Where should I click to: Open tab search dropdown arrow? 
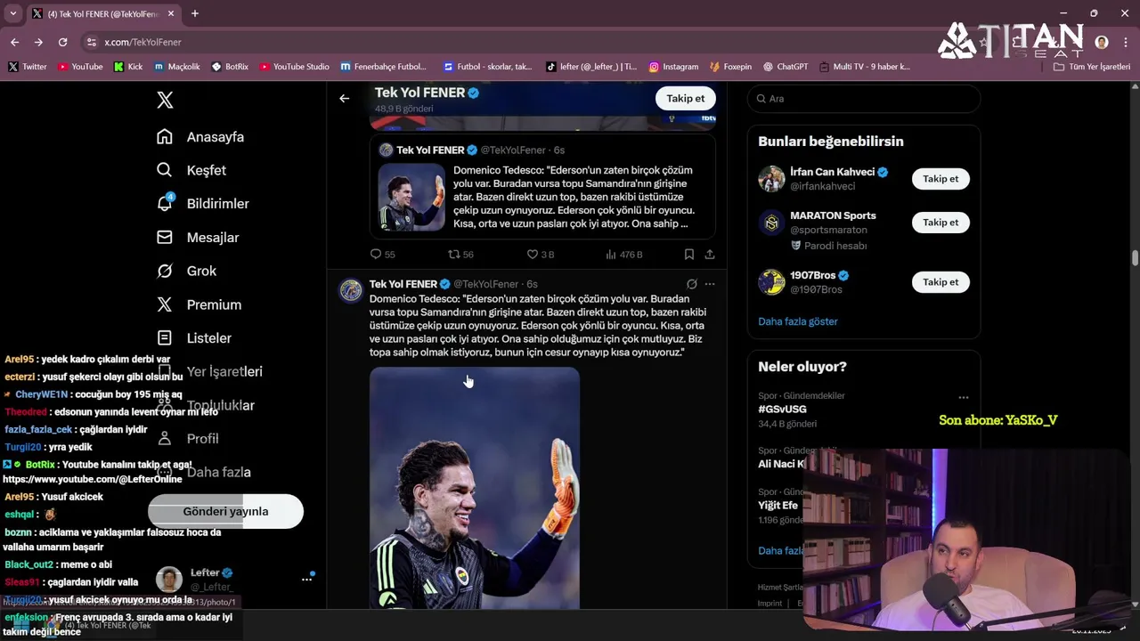tap(12, 13)
